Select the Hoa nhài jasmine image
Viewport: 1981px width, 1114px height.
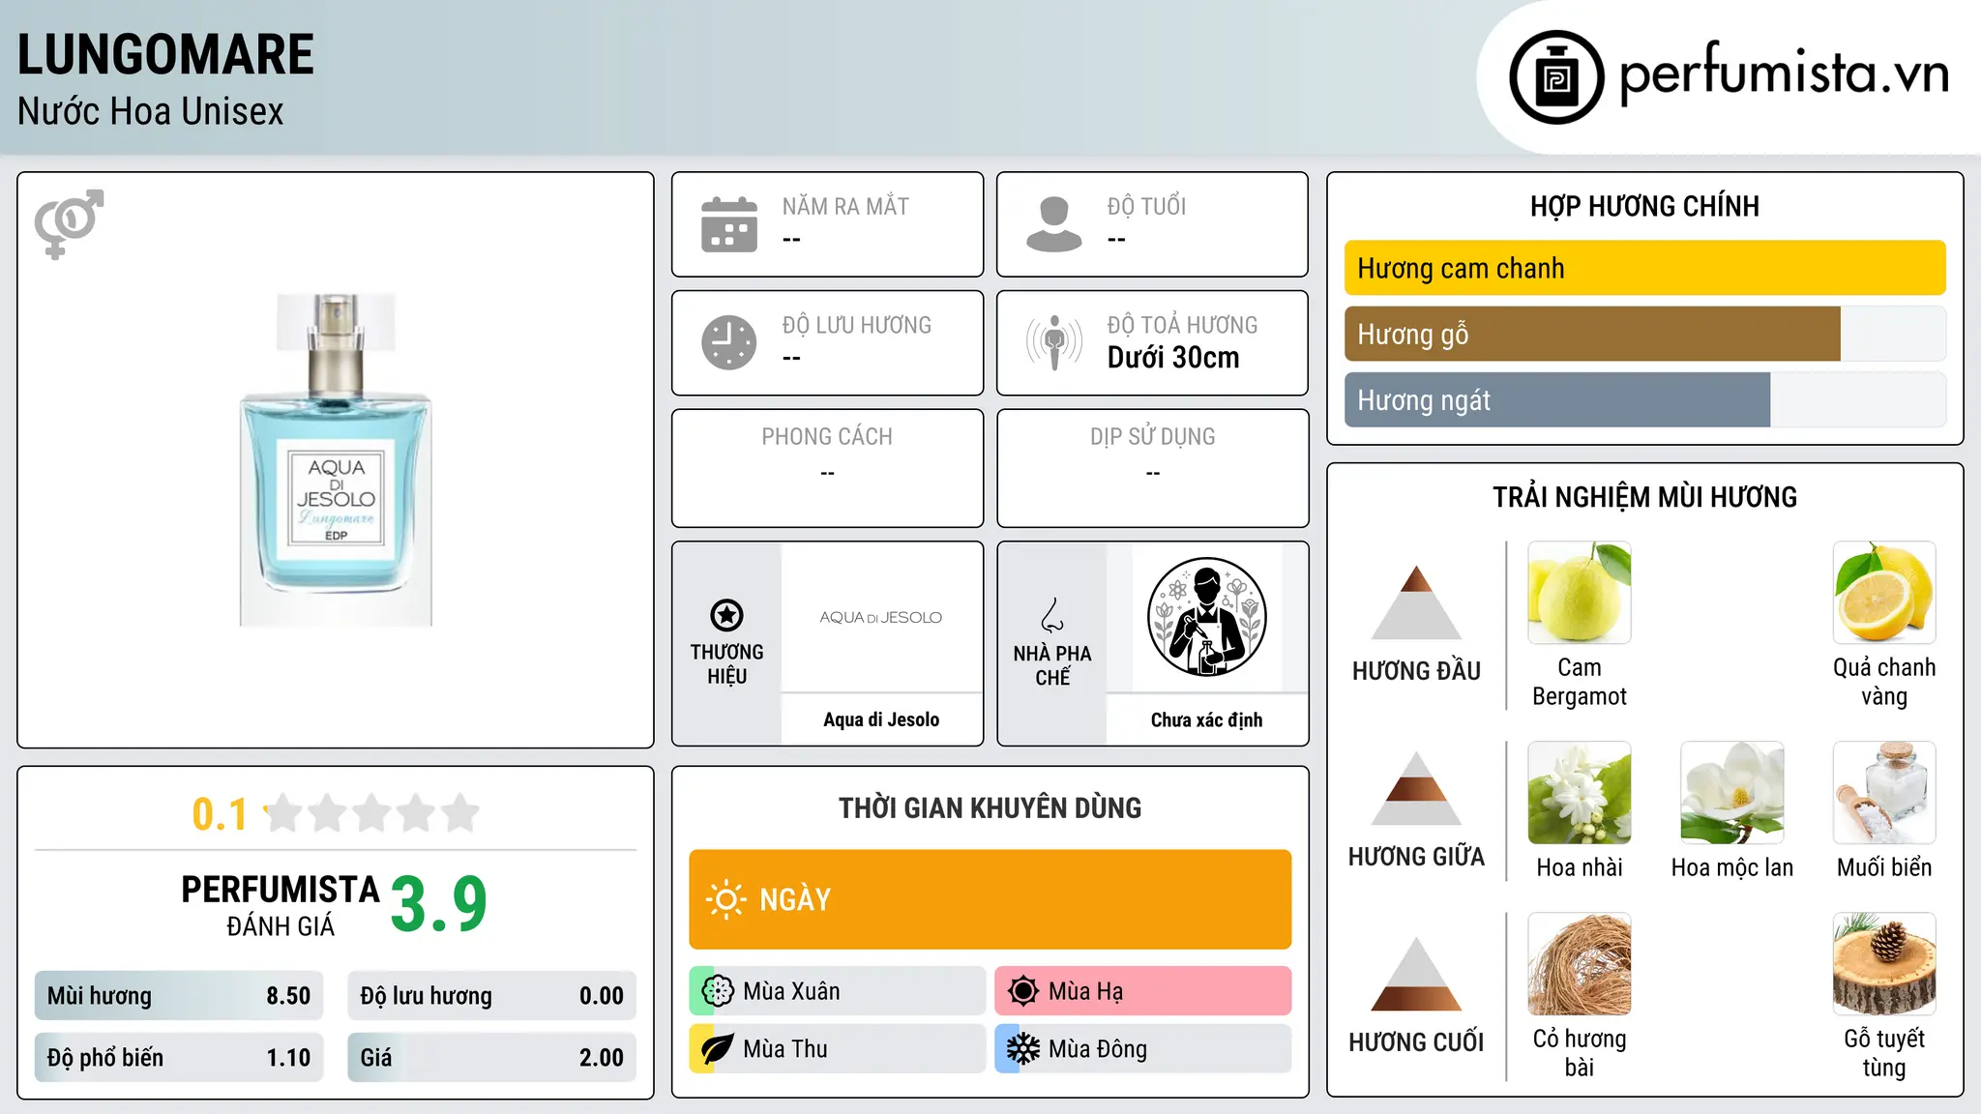1580,793
